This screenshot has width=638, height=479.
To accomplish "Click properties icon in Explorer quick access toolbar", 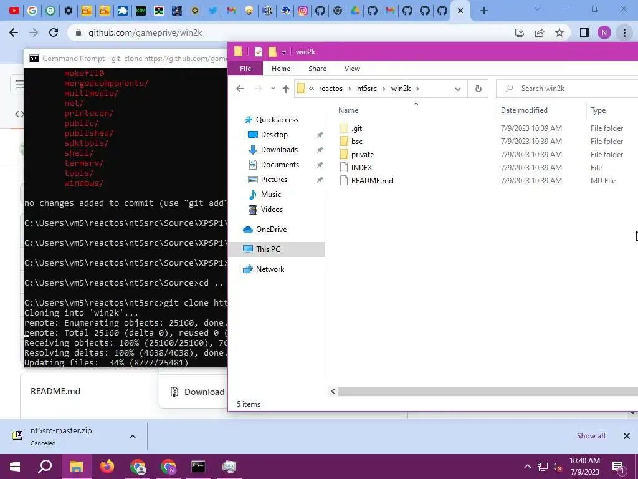I will [x=258, y=52].
